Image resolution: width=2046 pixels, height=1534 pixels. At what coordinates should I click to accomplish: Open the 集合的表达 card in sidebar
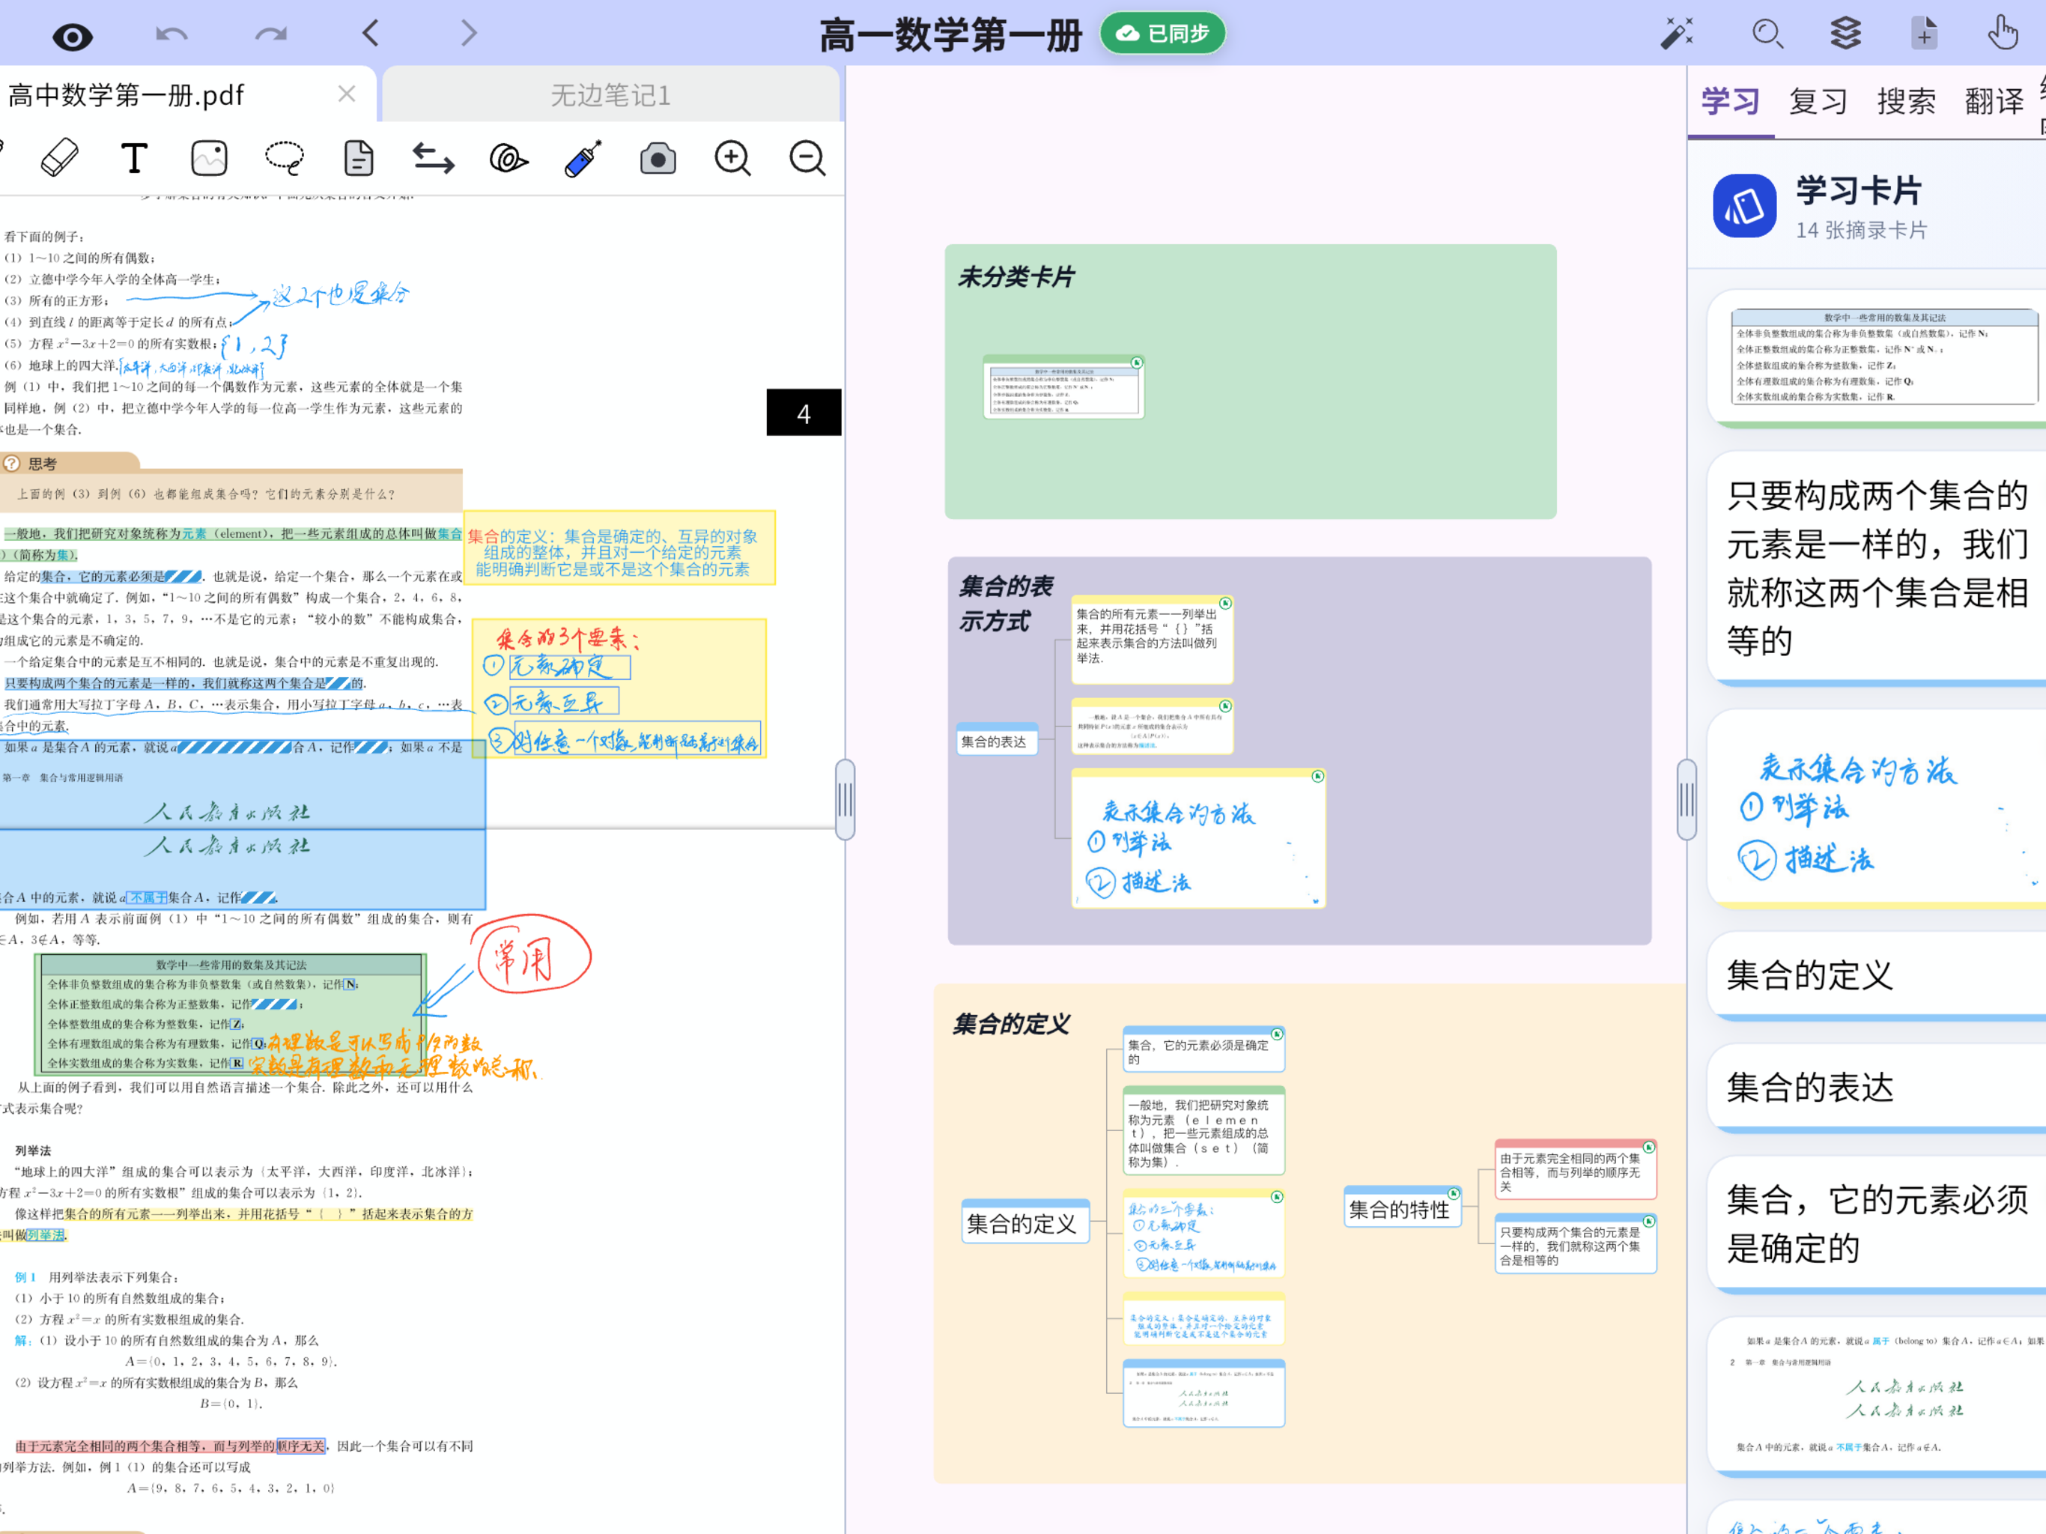pos(1876,1087)
